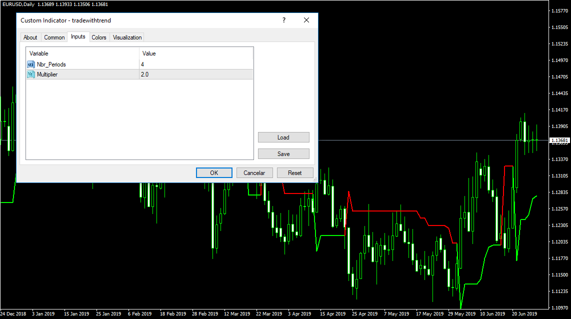
Task: Select the Multiplier value cell showing 2.0
Action: (196, 74)
